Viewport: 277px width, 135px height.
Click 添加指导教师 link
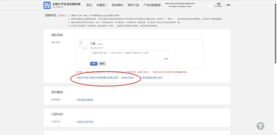click(85, 100)
